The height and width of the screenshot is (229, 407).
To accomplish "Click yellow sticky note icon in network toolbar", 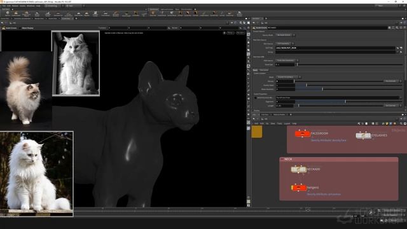I will (387, 123).
